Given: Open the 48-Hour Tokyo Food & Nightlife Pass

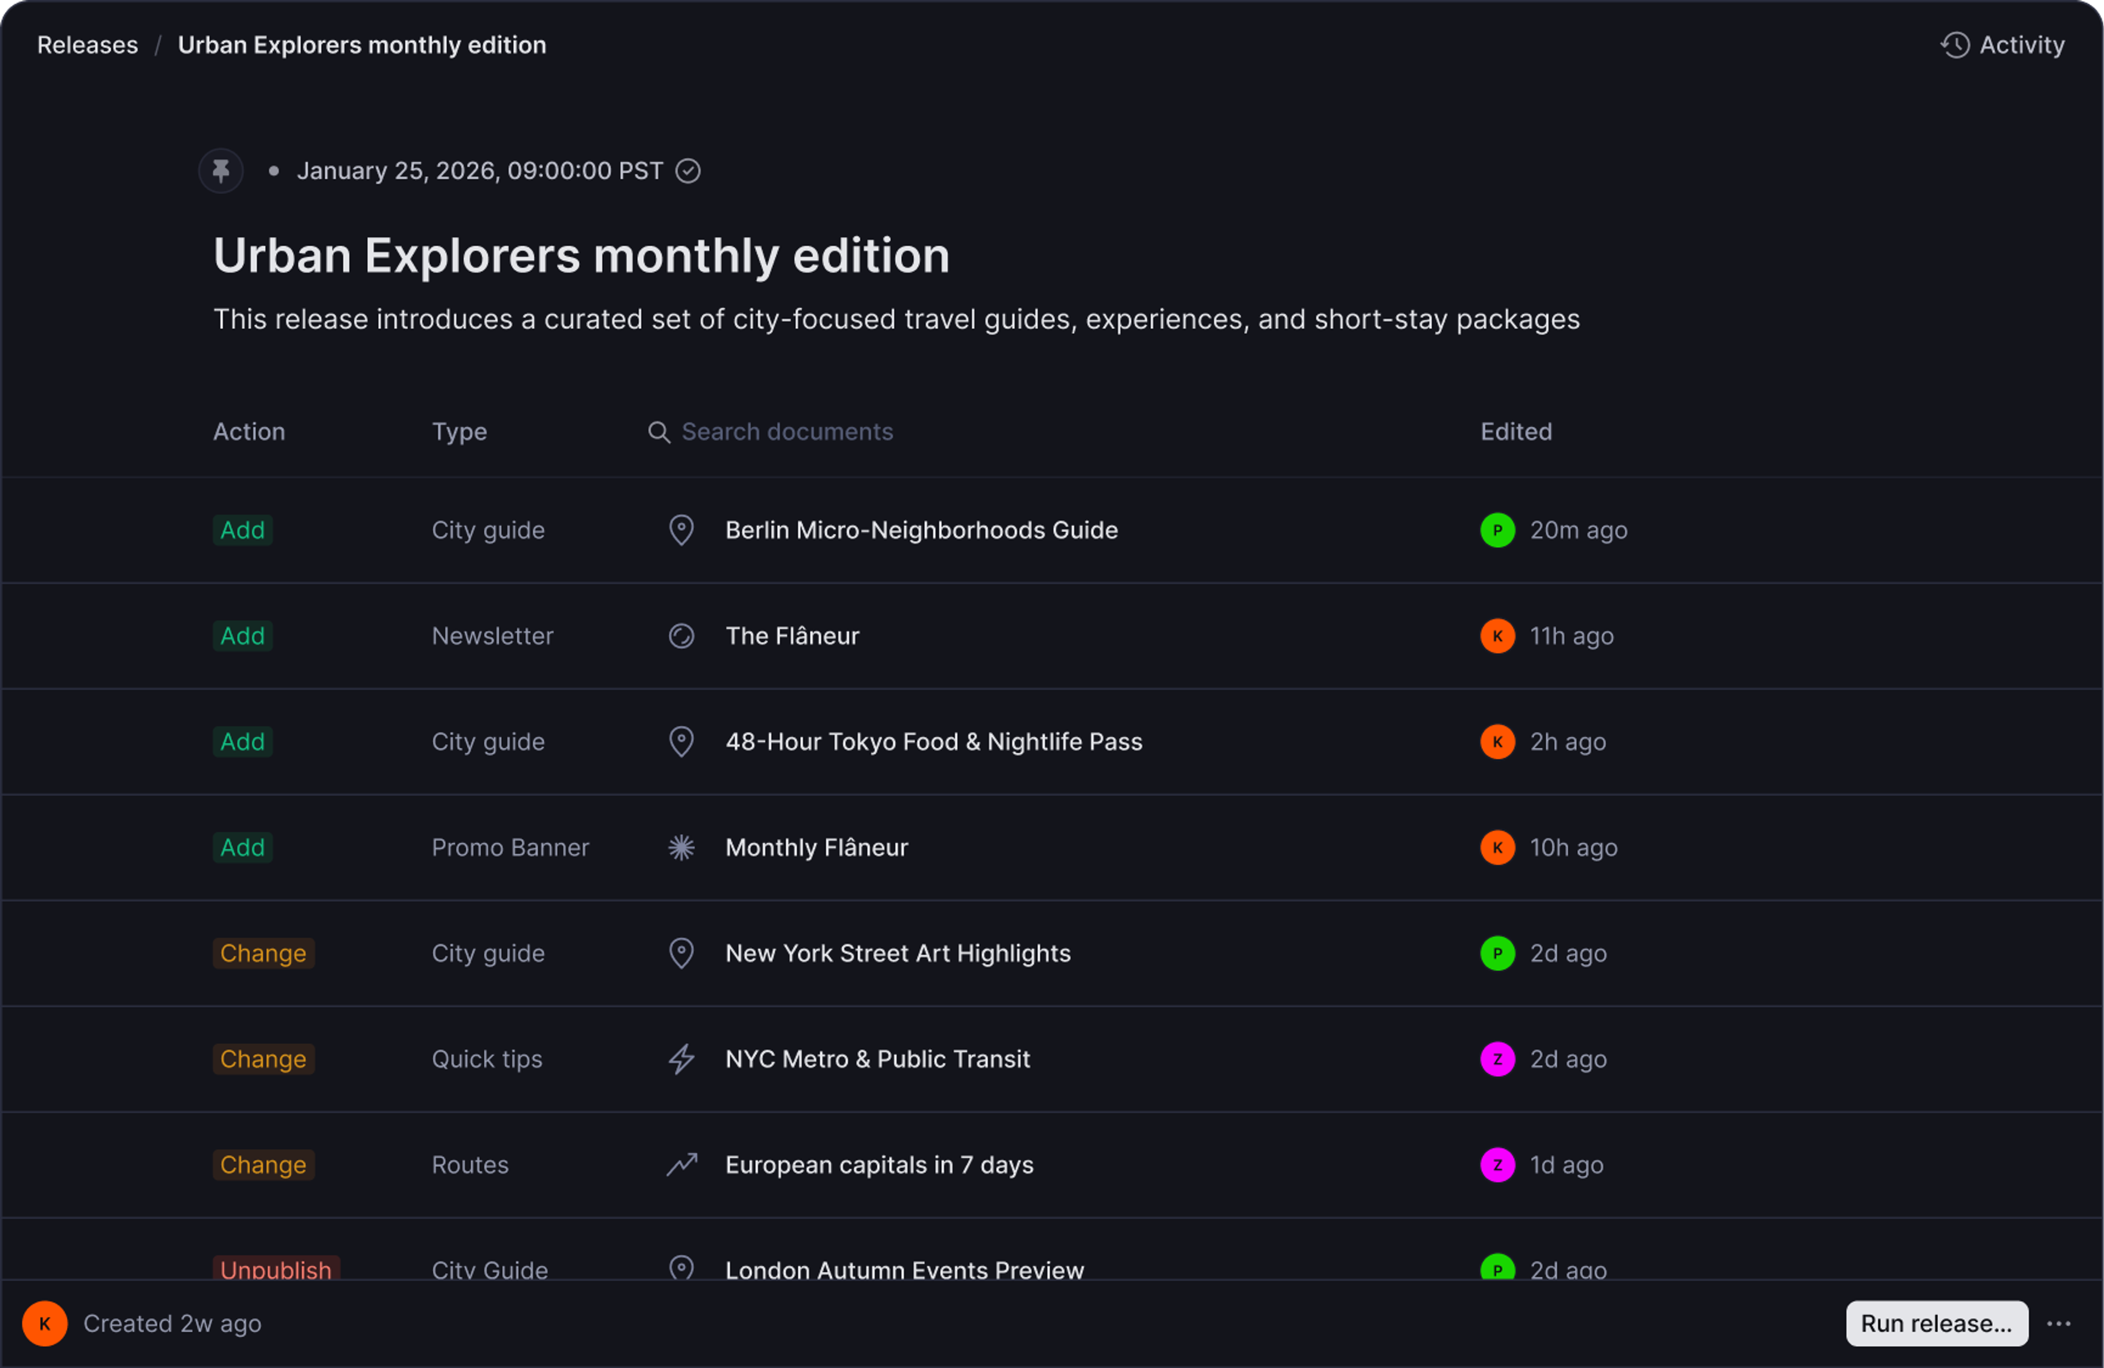Looking at the screenshot, I should pos(934,741).
